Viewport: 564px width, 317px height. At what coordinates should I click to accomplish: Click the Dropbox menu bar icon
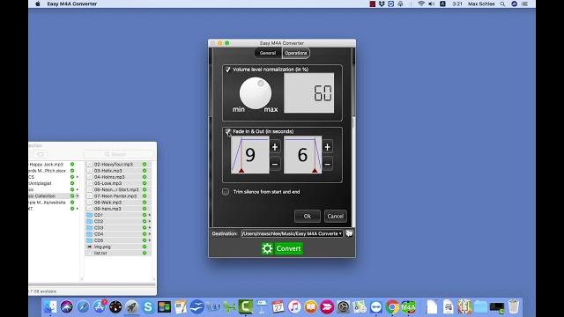click(x=382, y=4)
